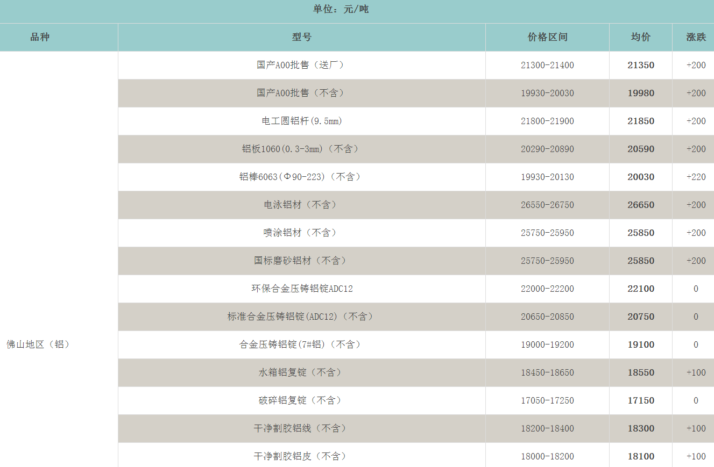Select the price range 19000-19200
This screenshot has width=714, height=467.
(x=547, y=344)
